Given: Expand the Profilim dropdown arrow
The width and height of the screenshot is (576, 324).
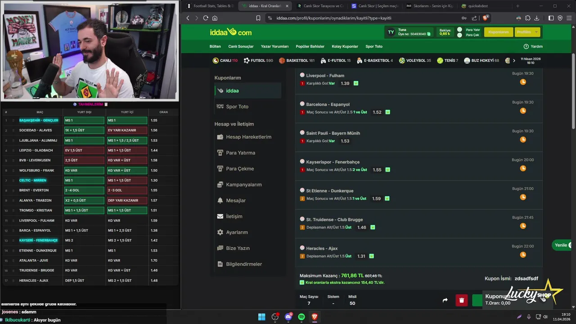Looking at the screenshot, I should coord(536,32).
